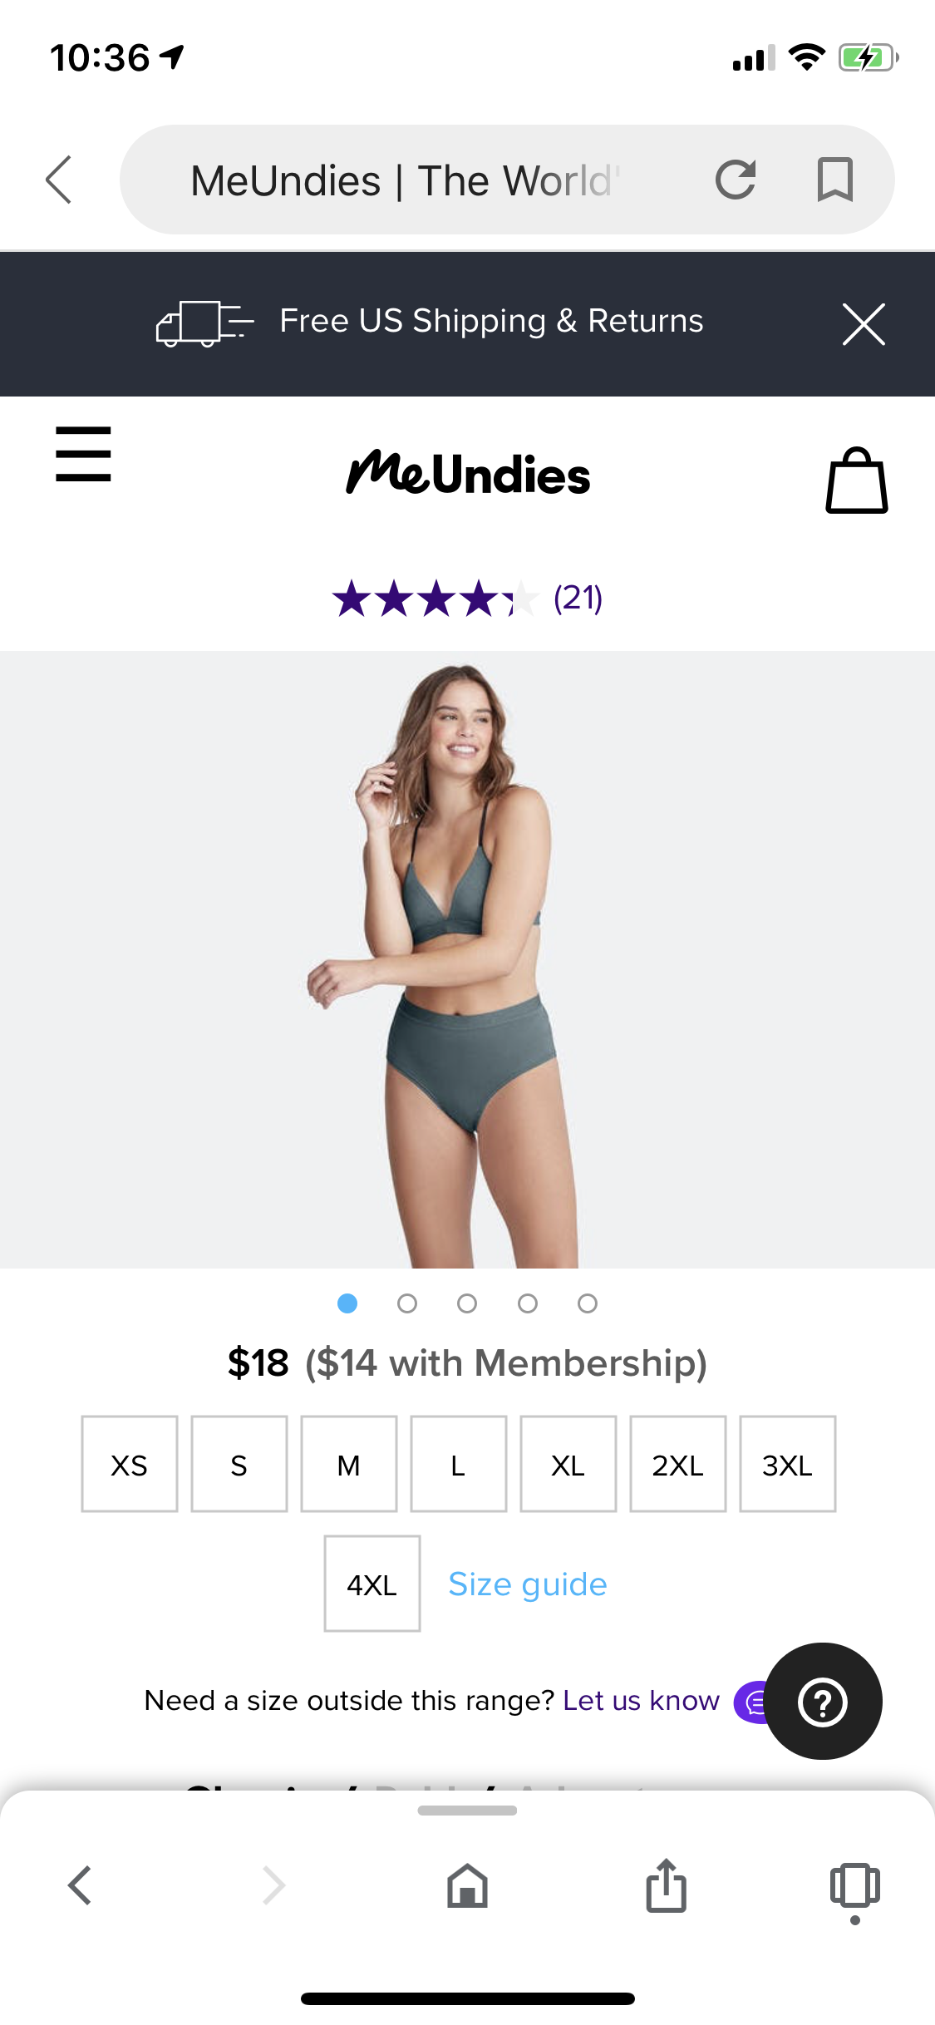The image size is (935, 2025).
Task: Open the share sheet icon
Action: point(666,1885)
